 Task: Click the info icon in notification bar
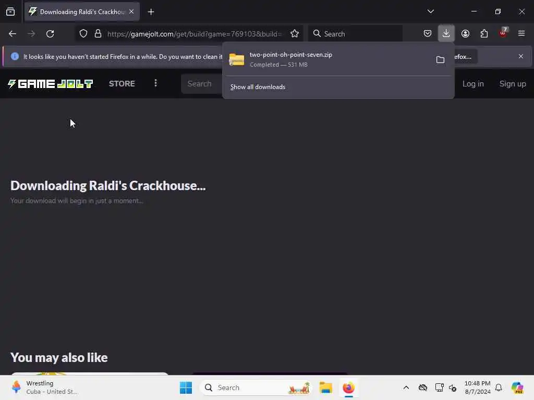pos(15,56)
